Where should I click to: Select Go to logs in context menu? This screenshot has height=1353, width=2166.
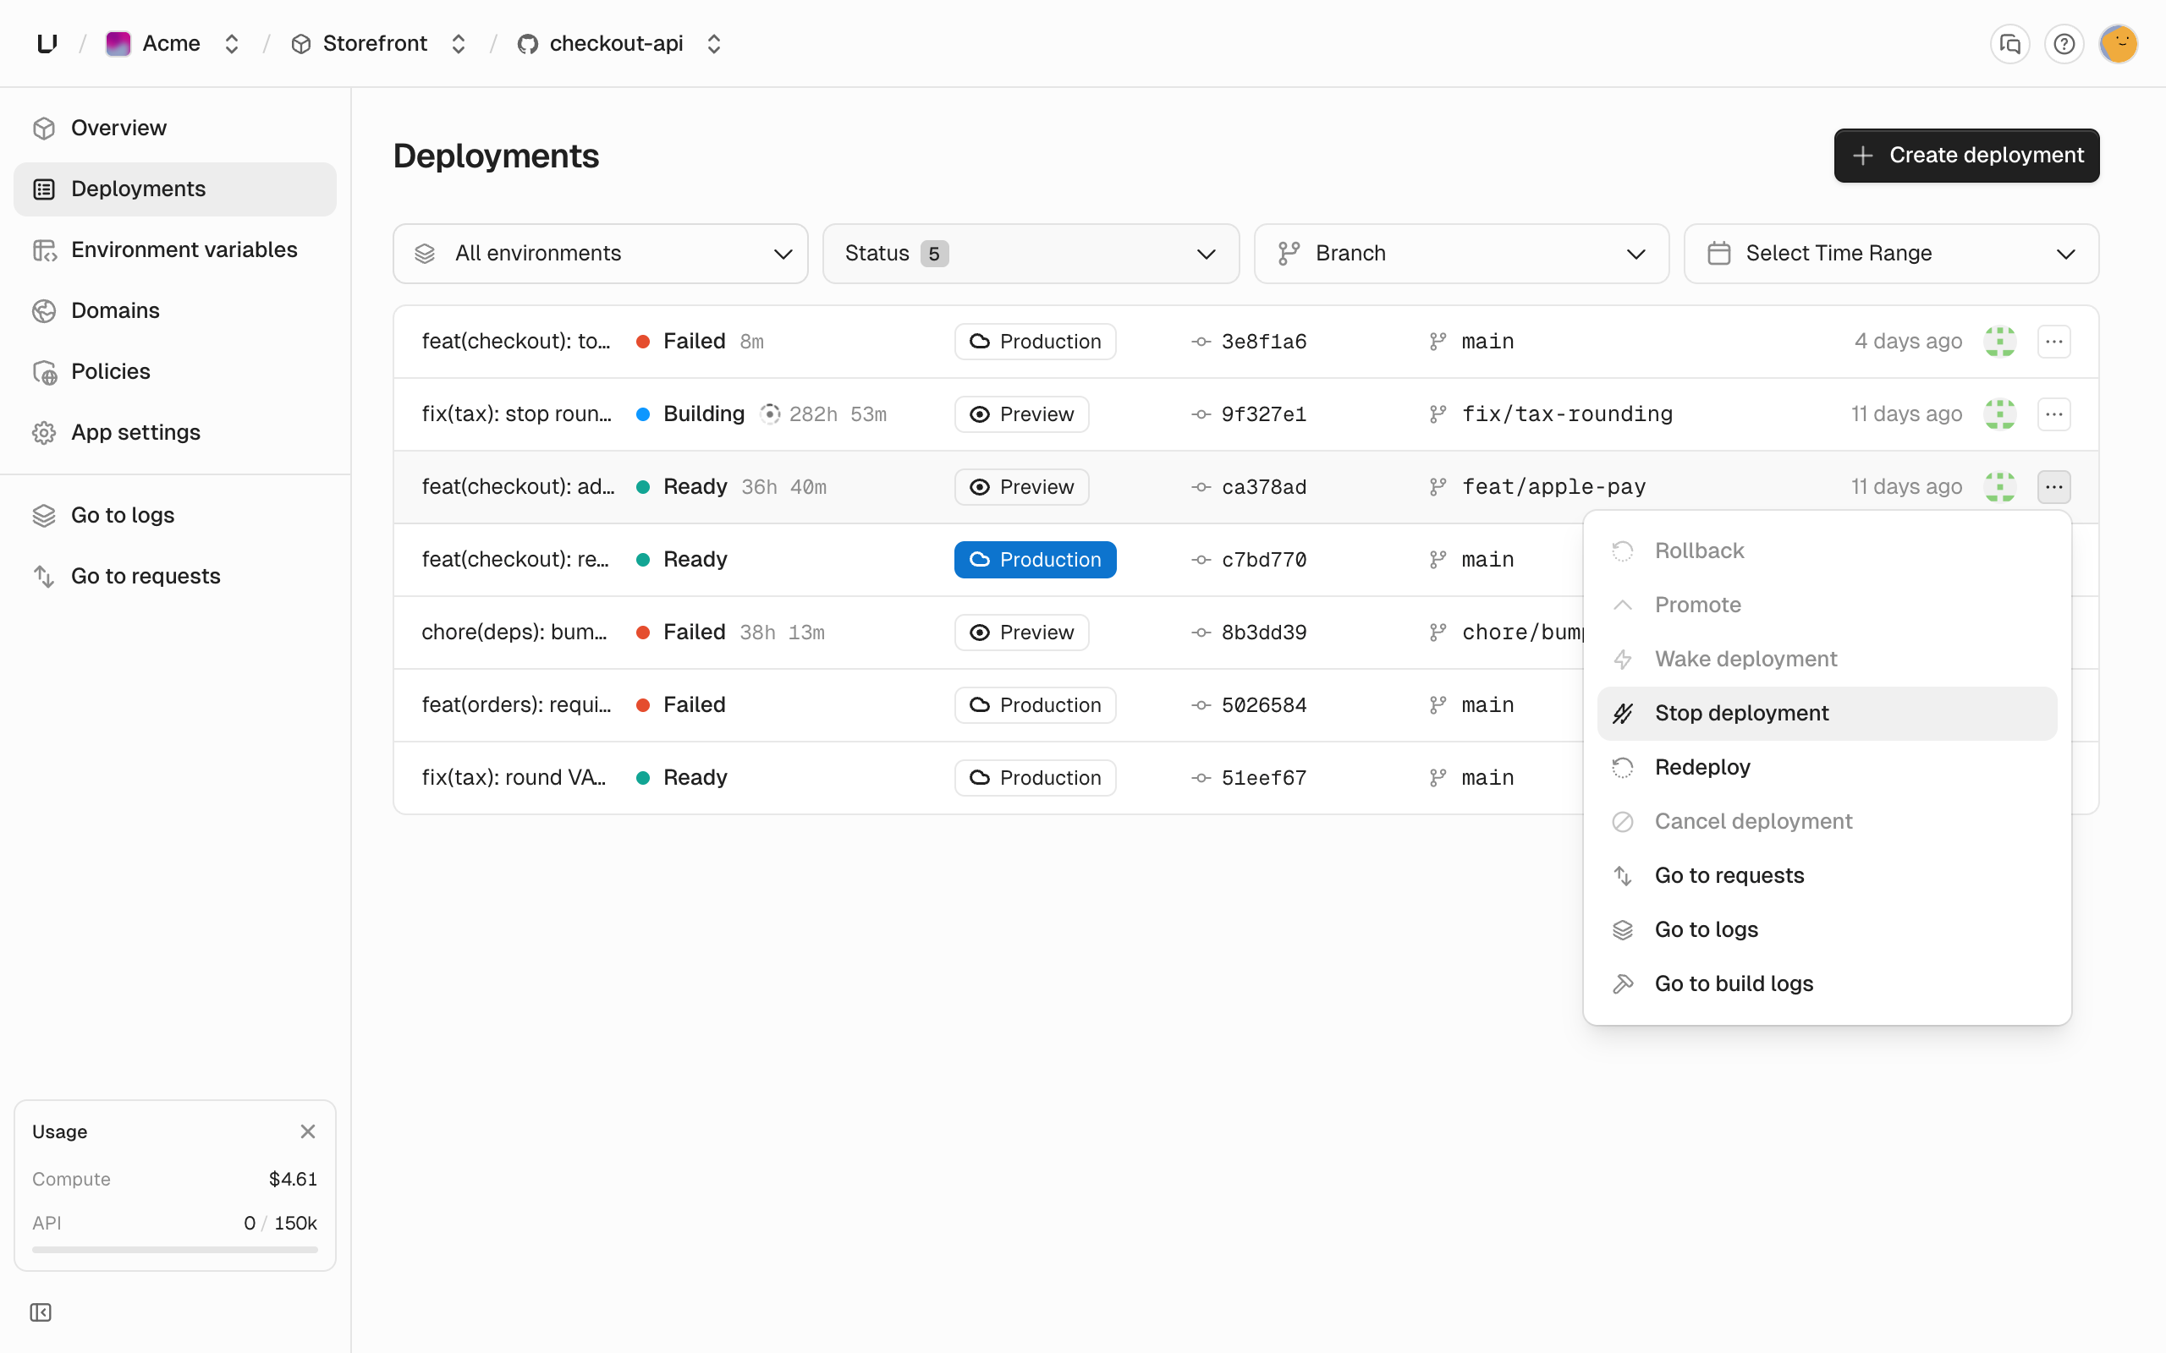click(x=1827, y=928)
